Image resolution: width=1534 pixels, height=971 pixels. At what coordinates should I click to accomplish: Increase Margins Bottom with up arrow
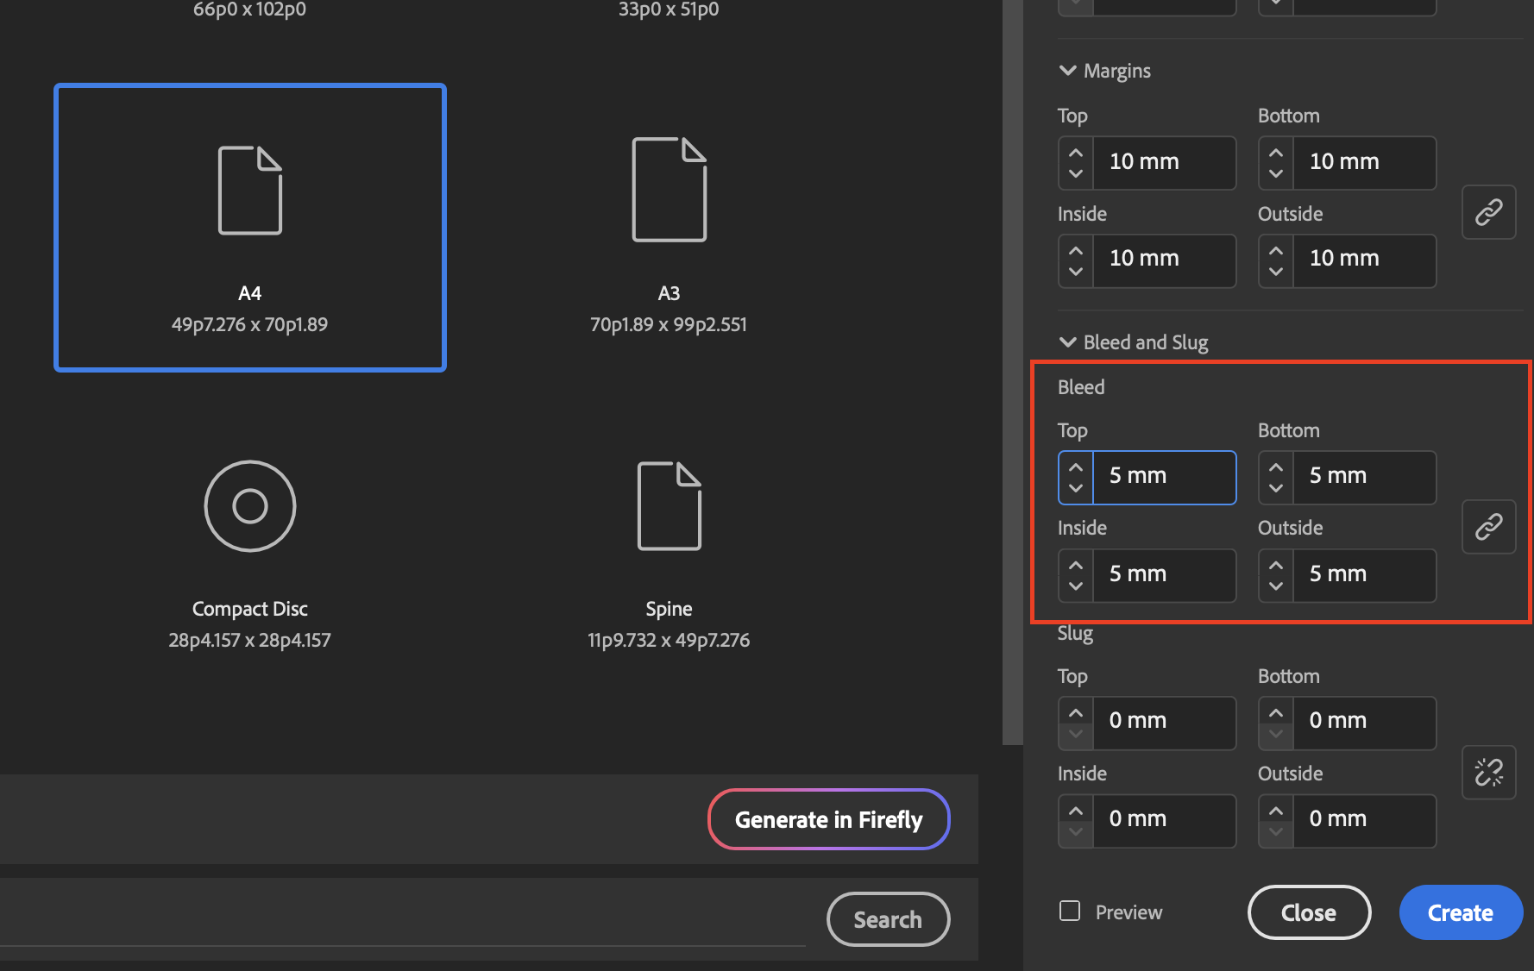[1276, 153]
